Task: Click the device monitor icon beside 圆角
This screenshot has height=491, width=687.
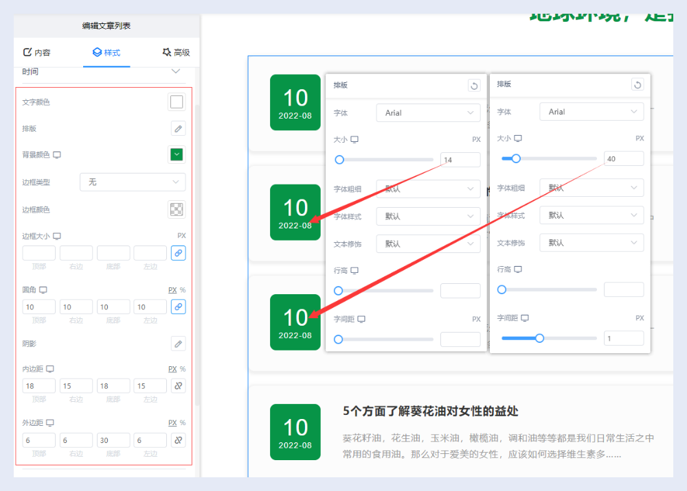Action: click(43, 289)
